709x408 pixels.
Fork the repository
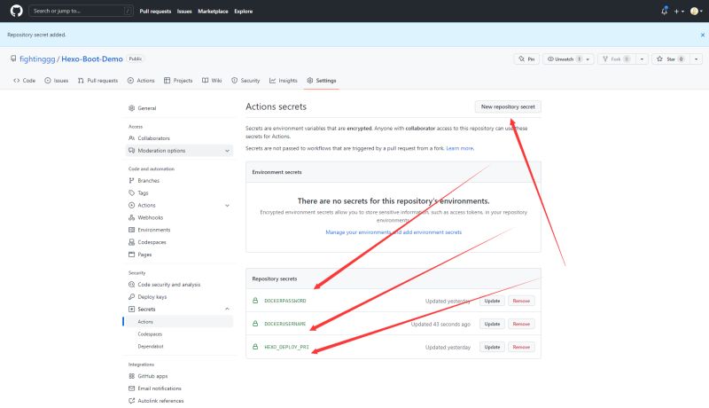coord(616,59)
